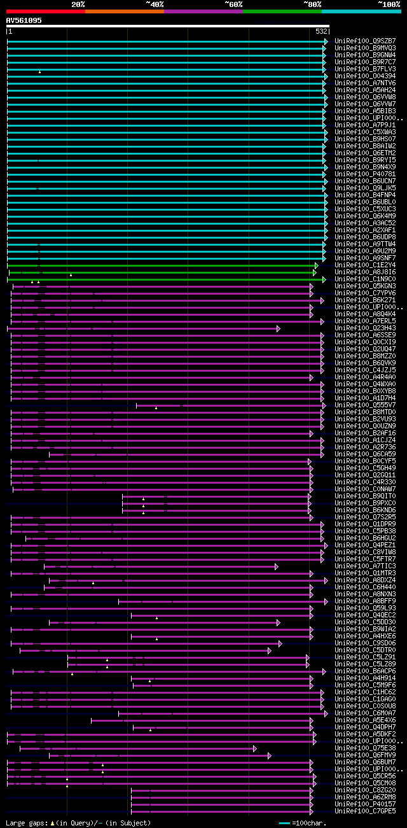
Task: Select hit label UniRef100_B9R7C7
Action: 364,62
